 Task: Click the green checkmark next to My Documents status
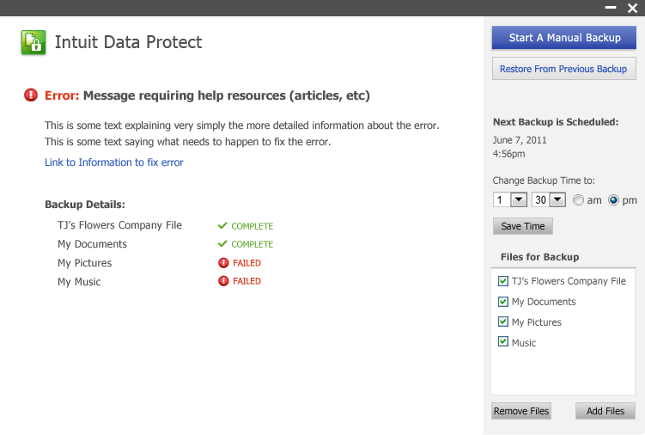[x=222, y=243]
